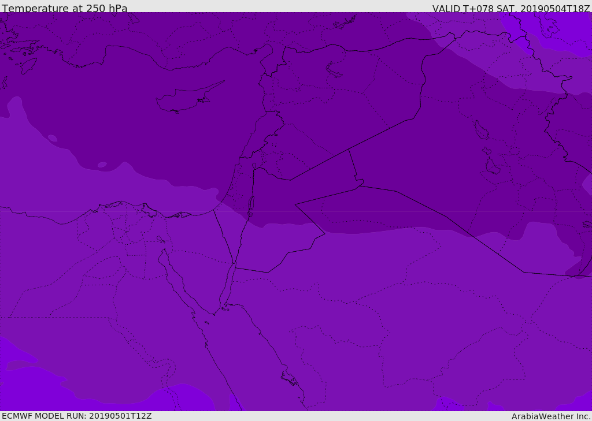Click the island of Cyprus on the map

189,98
